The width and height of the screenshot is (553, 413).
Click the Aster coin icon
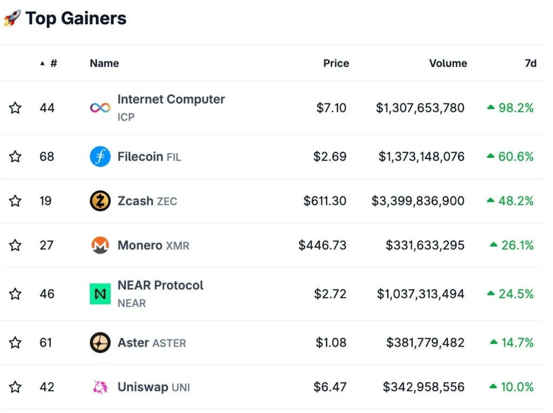coord(100,342)
